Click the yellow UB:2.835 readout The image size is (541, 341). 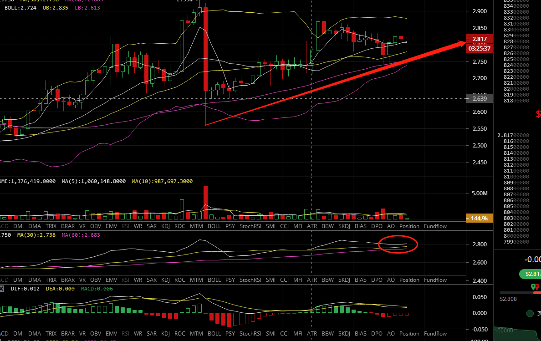[x=55, y=8]
